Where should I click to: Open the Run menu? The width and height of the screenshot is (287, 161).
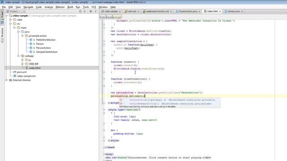coord(78,7)
